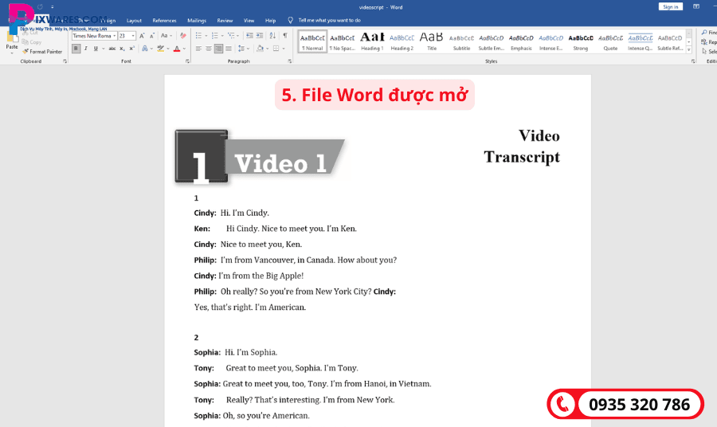717x427 pixels.
Task: Toggle justify alignment
Action: (229, 49)
